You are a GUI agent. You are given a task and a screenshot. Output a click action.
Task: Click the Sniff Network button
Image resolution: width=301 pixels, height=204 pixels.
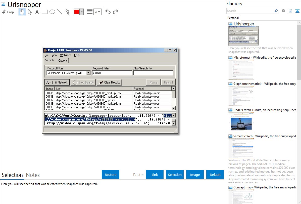pyautogui.click(x=57, y=83)
